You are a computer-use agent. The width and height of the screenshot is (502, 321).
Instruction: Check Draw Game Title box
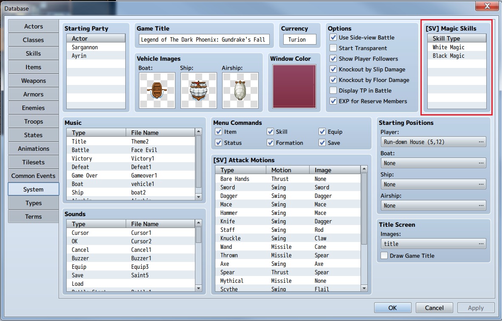coord(384,255)
